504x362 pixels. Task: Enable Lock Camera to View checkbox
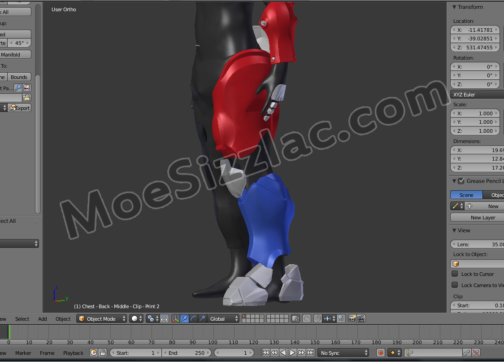455,285
